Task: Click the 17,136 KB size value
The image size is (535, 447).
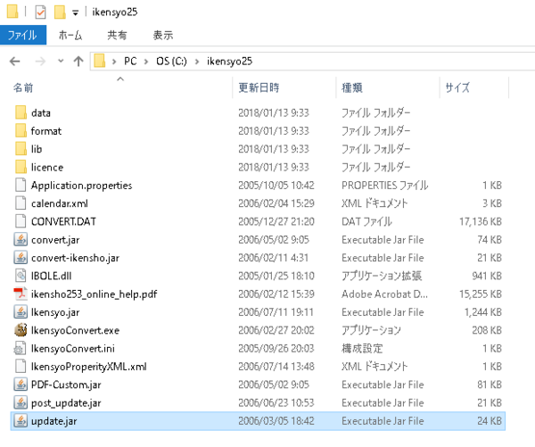Action: (481, 221)
